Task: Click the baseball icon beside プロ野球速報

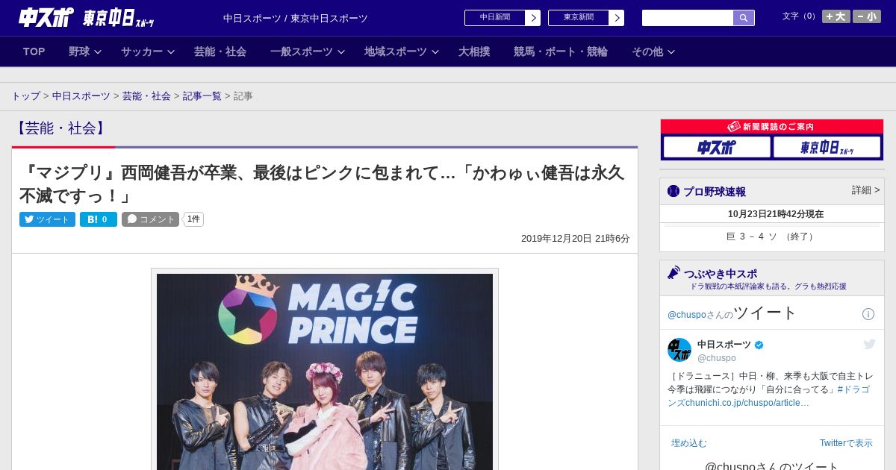Action: tap(673, 191)
